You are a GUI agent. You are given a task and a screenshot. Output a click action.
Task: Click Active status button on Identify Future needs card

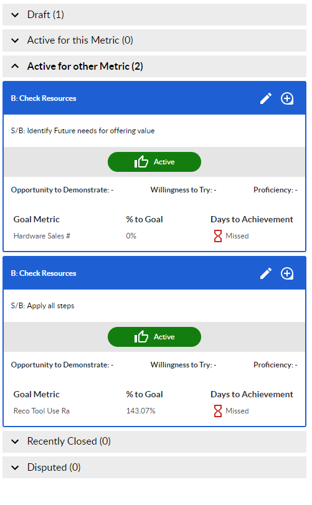154,162
